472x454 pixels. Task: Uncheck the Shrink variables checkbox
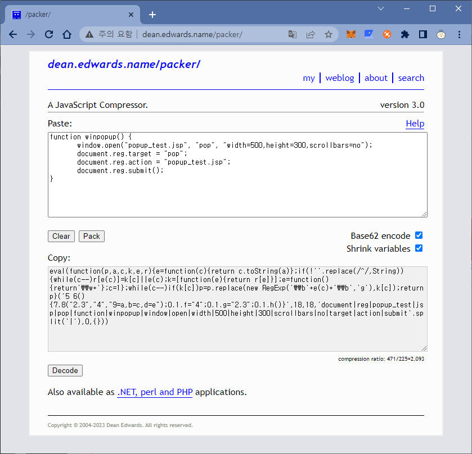pos(419,248)
